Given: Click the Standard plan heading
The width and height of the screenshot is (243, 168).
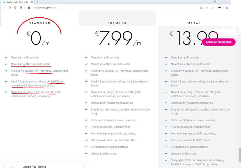Looking at the screenshot, I should coord(40,23).
